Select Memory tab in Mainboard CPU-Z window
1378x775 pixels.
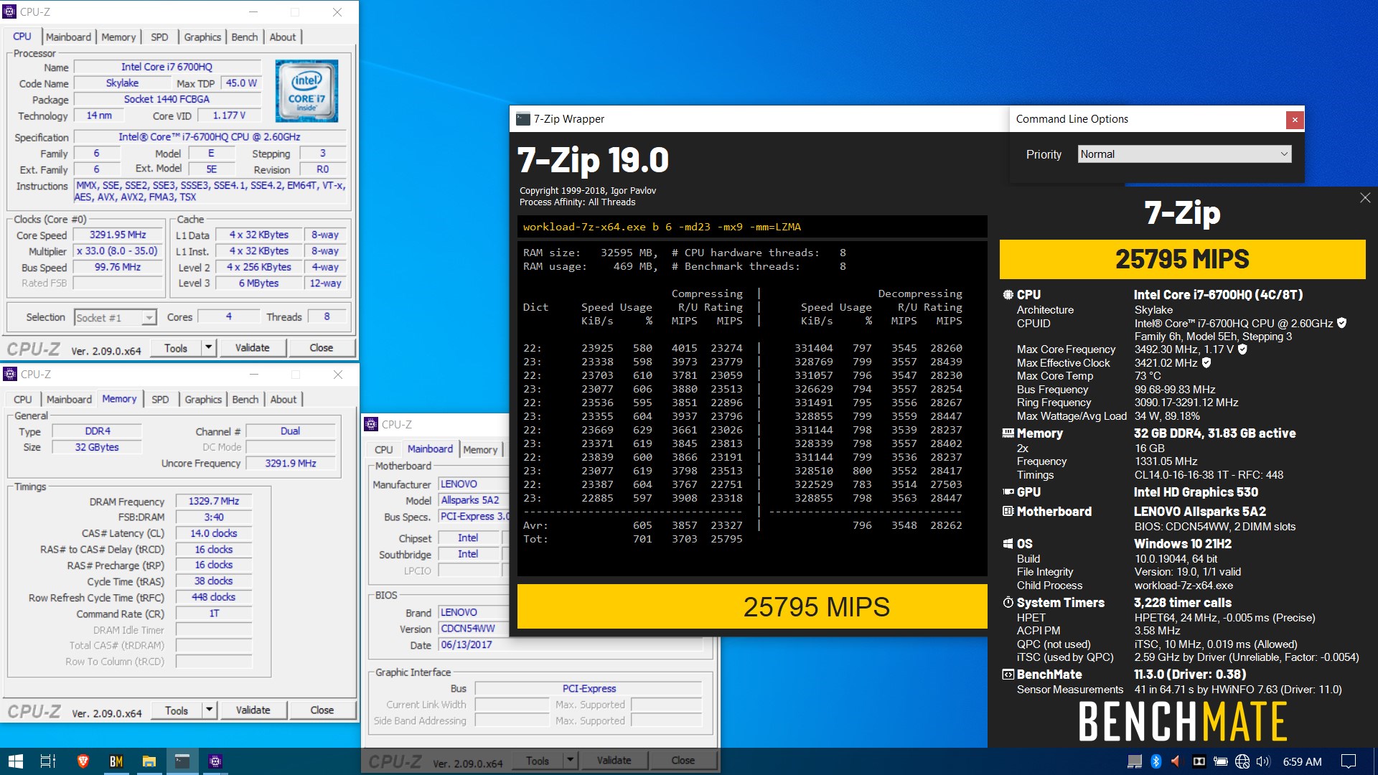pos(480,449)
